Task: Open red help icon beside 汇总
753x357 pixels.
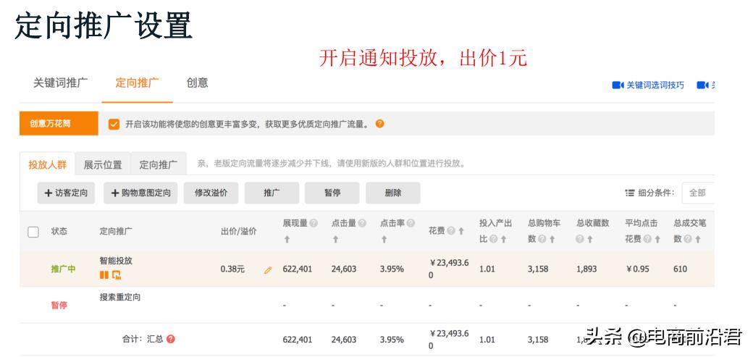Action: [170, 339]
